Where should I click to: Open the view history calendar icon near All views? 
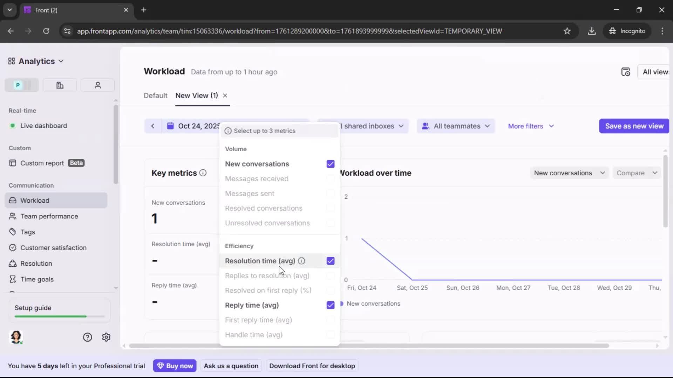(x=626, y=72)
